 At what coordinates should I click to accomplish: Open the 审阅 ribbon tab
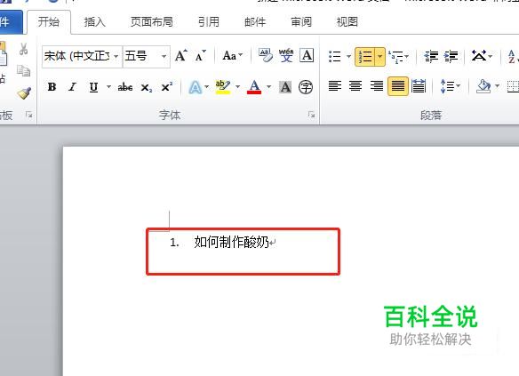301,22
